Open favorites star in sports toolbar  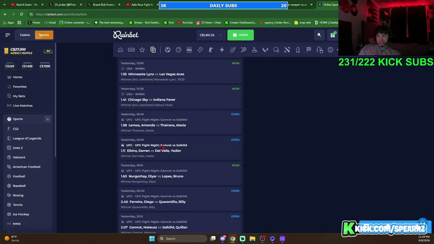tap(142, 50)
